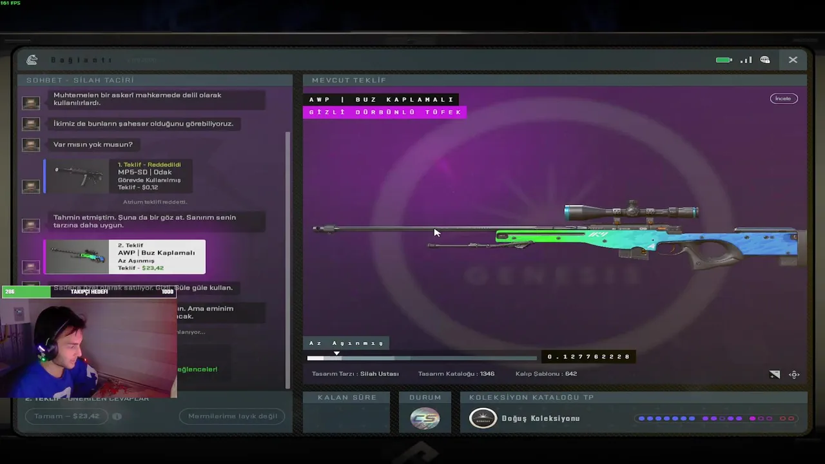Click the AWP | Buz Kaplamalı title label
825x464 pixels.
(382, 100)
